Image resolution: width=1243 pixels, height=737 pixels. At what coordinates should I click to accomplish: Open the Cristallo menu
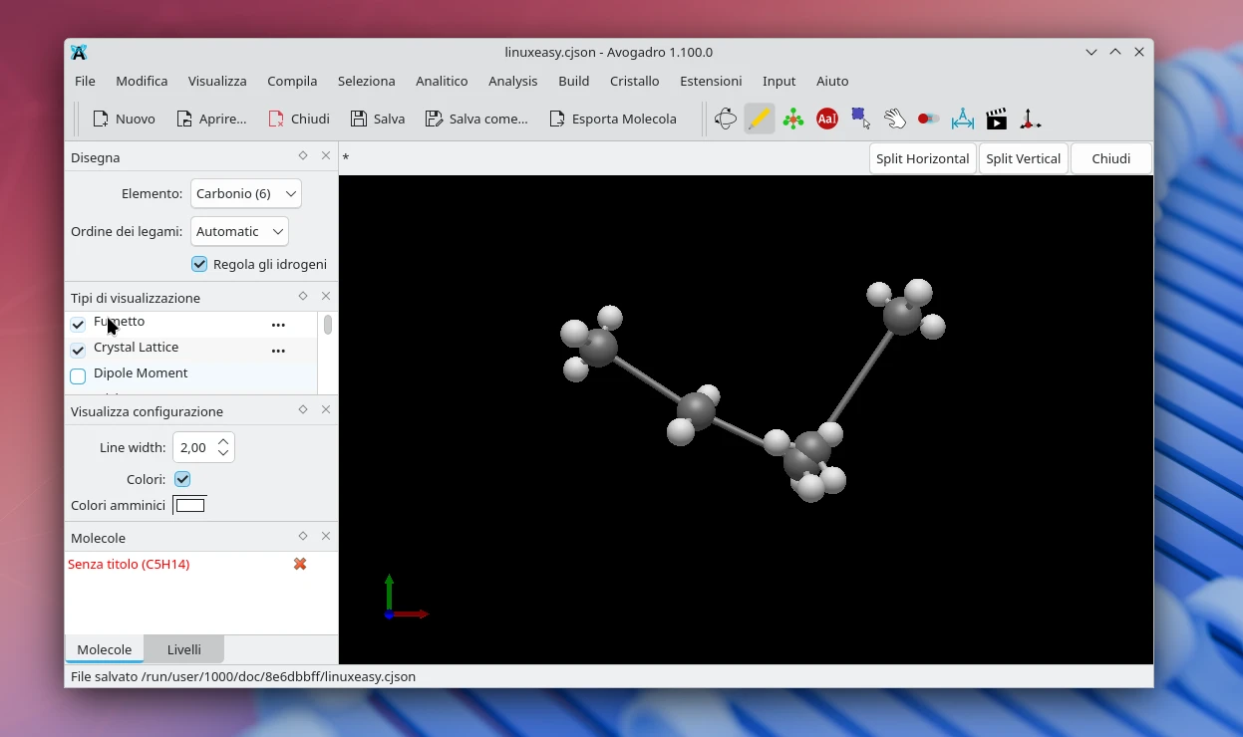(634, 81)
